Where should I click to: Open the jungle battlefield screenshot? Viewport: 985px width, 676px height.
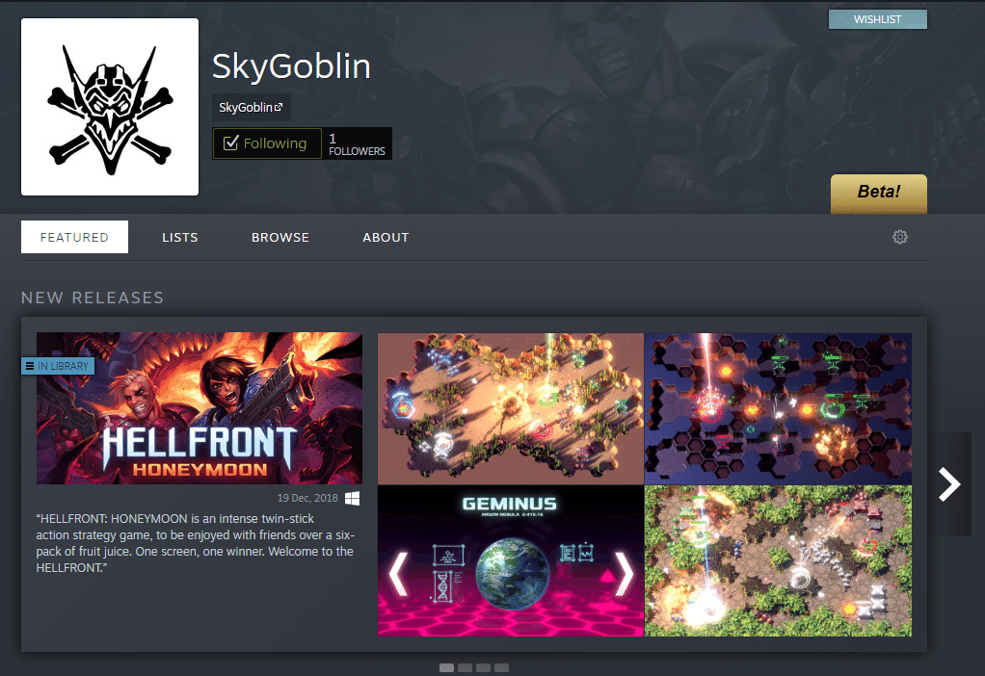779,561
